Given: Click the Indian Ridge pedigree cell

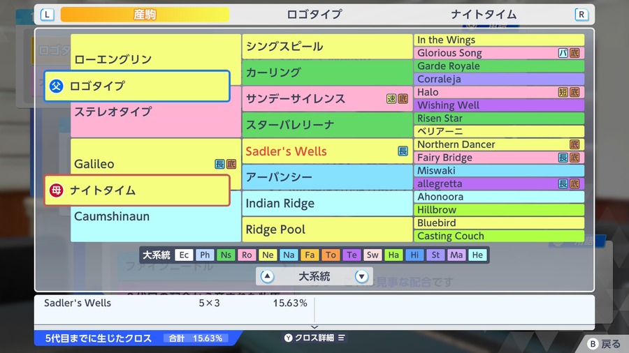Looking at the screenshot, I should coord(327,203).
